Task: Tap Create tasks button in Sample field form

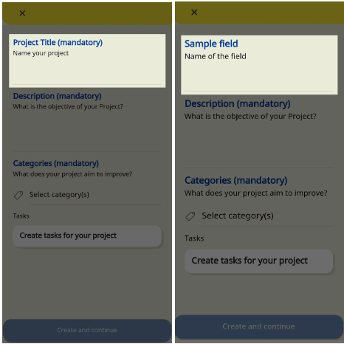Action: 258,261
